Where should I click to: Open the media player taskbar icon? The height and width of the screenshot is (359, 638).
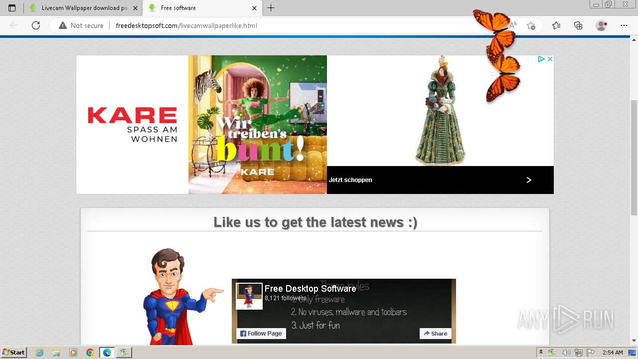(73, 353)
